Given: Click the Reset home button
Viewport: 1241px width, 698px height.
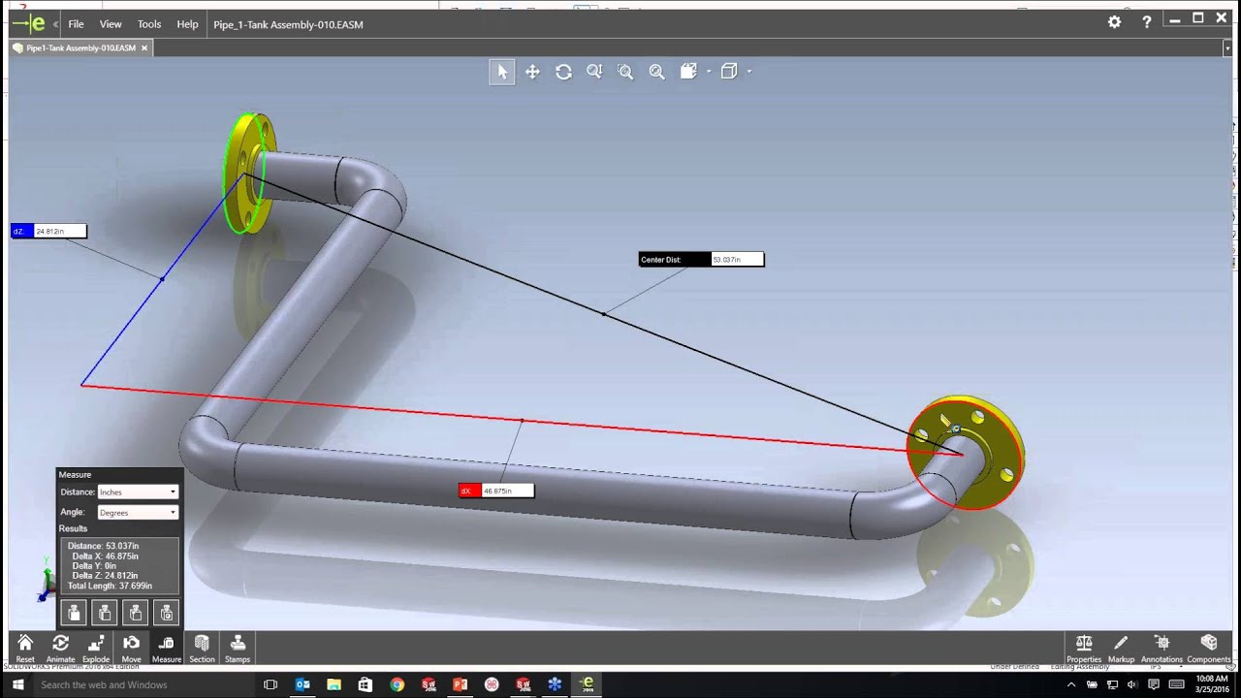Looking at the screenshot, I should (x=25, y=649).
